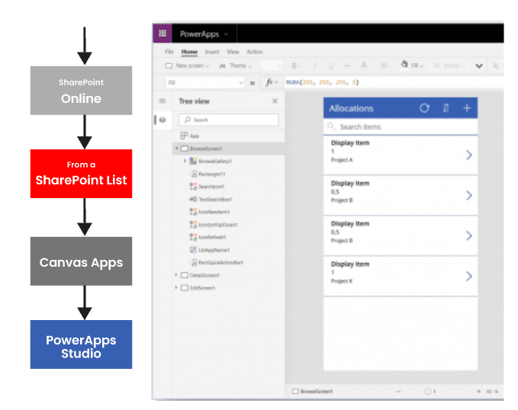Close the Tree view panel
Viewport: 518px width, 410px height.
point(275,101)
